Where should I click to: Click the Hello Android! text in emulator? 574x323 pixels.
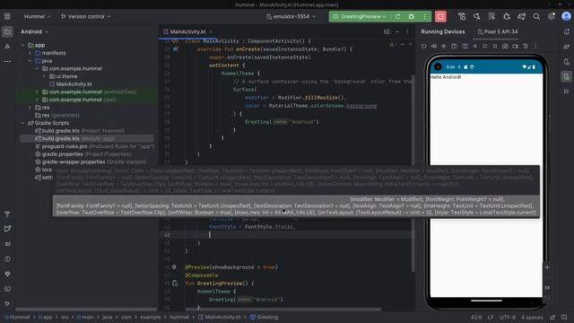(x=446, y=77)
